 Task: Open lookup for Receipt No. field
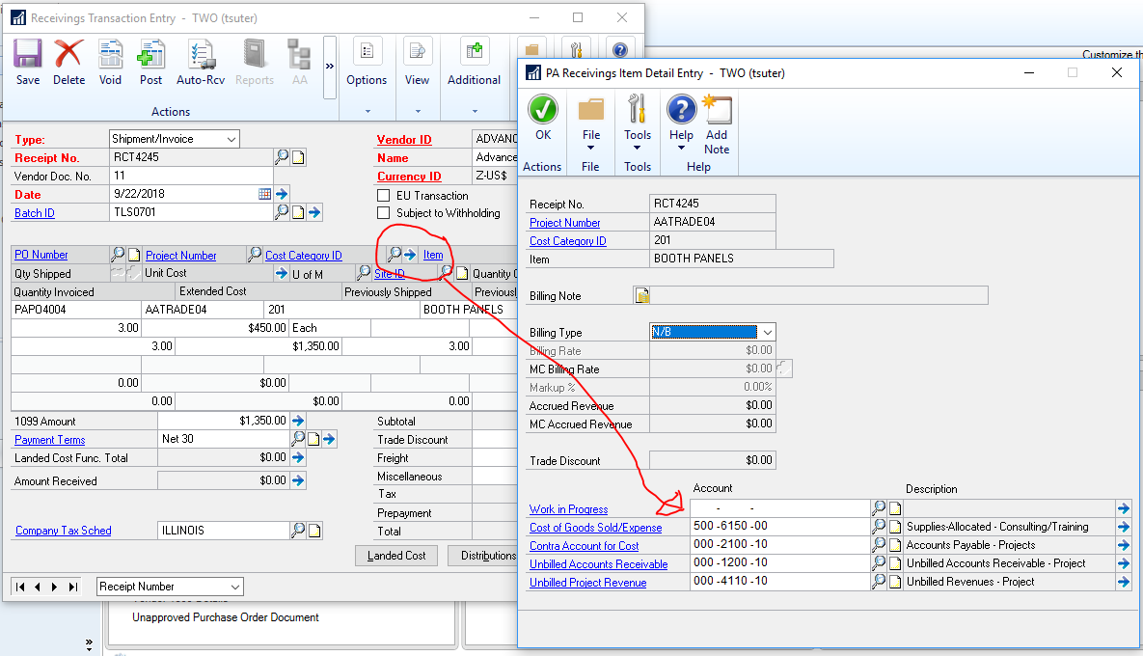282,157
